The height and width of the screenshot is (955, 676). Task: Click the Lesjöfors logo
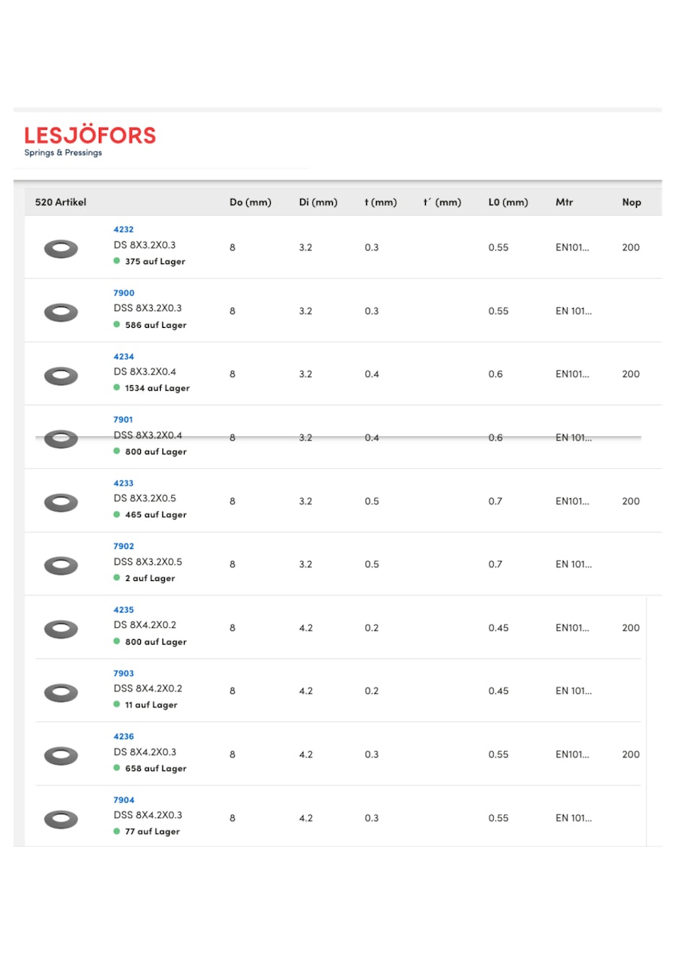pos(90,140)
